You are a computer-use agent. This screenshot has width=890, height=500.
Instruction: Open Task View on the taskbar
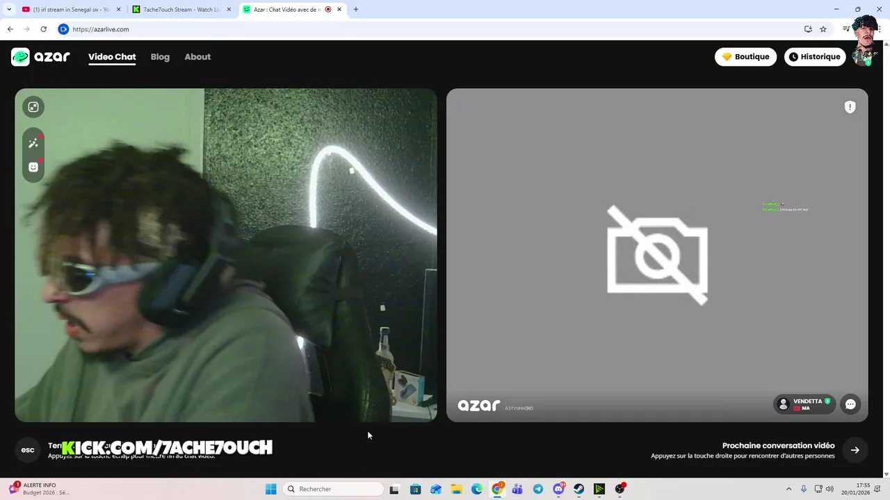tap(394, 489)
